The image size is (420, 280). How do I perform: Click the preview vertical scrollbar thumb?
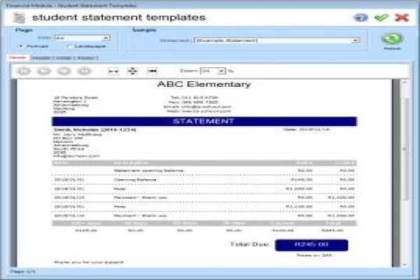[x=405, y=149]
